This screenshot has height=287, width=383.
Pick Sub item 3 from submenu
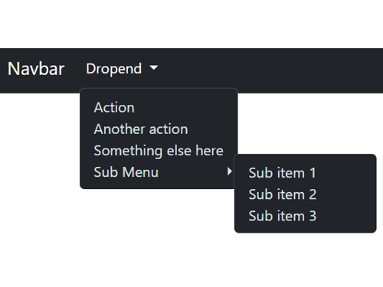(x=306, y=216)
